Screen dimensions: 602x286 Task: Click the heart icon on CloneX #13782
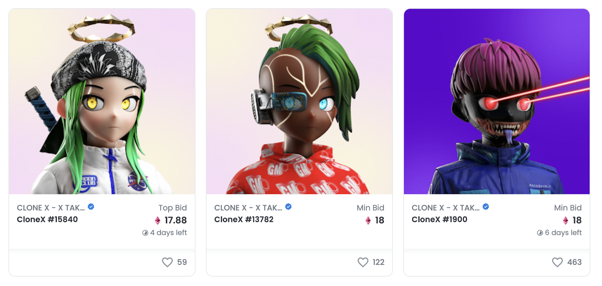[363, 262]
